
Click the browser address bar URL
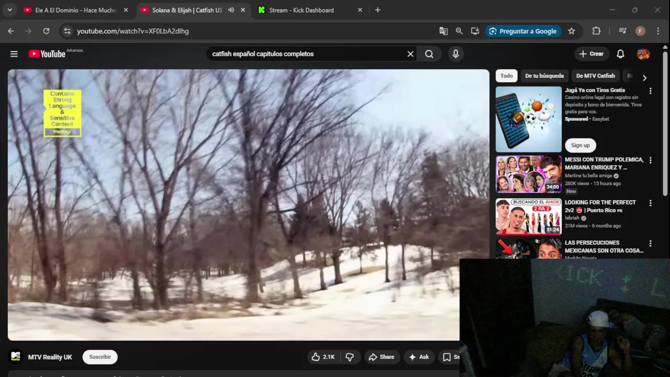[133, 31]
